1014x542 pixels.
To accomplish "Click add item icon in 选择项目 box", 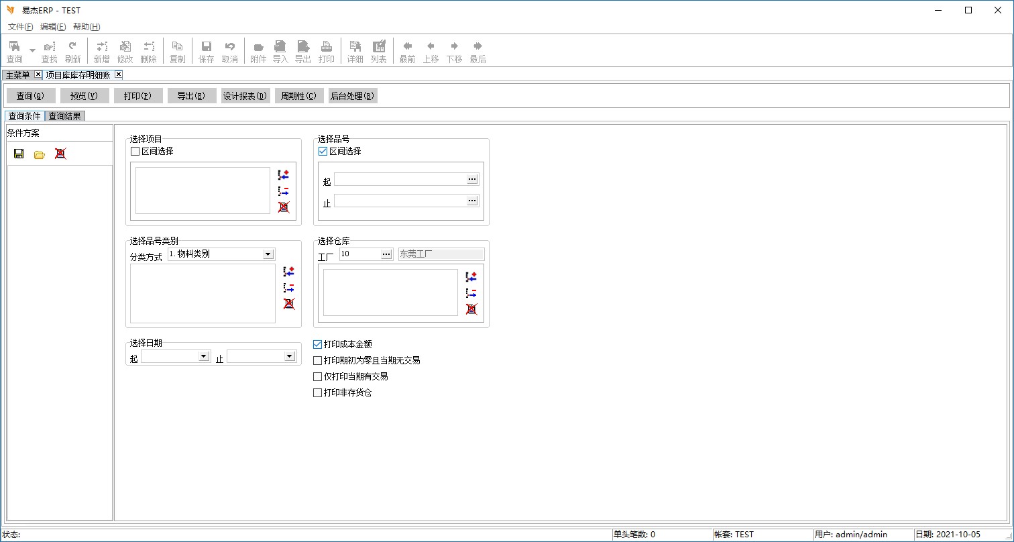I will pos(283,175).
